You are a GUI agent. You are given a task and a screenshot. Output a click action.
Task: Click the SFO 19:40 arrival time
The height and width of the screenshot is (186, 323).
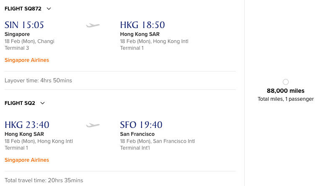coord(141,125)
